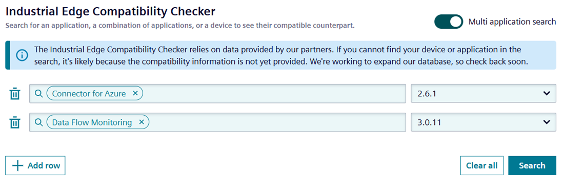
Task: Delete the Data Flow Monitoring row via trash icon
Action: [14, 123]
